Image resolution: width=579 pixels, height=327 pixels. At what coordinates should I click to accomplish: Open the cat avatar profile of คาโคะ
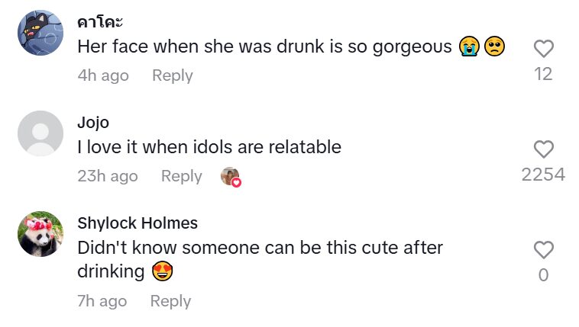(x=40, y=33)
